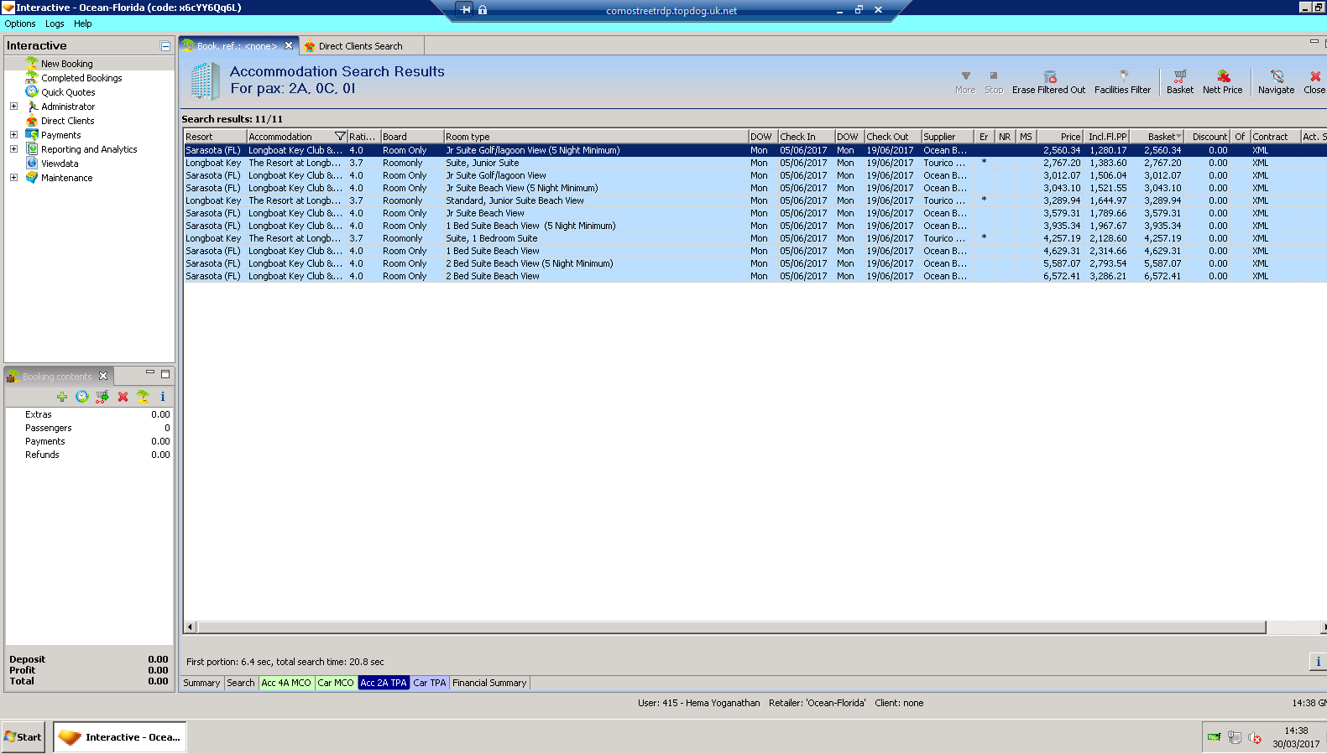Click the Viewdata globe icon
1327x754 pixels.
point(32,163)
